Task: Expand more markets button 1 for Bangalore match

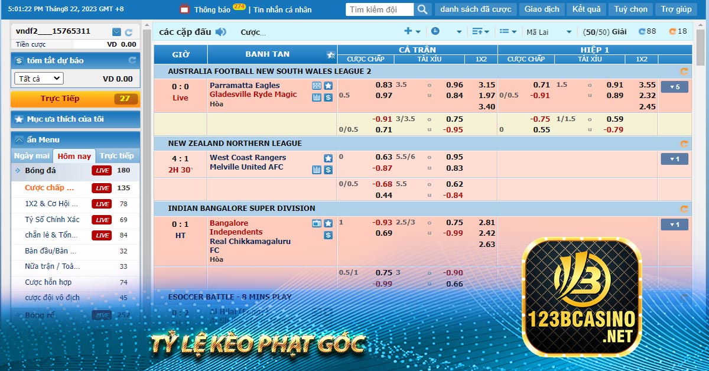Action: [x=674, y=224]
